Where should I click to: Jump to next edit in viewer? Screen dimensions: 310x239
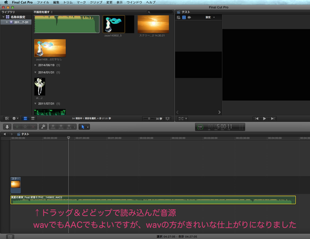(273, 119)
